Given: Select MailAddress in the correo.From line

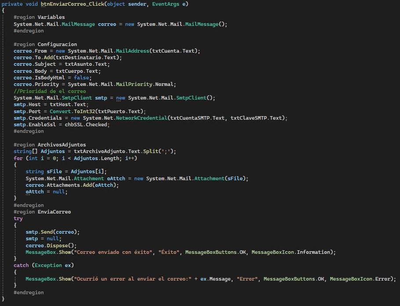Looking at the screenshot, I should [x=132, y=51].
